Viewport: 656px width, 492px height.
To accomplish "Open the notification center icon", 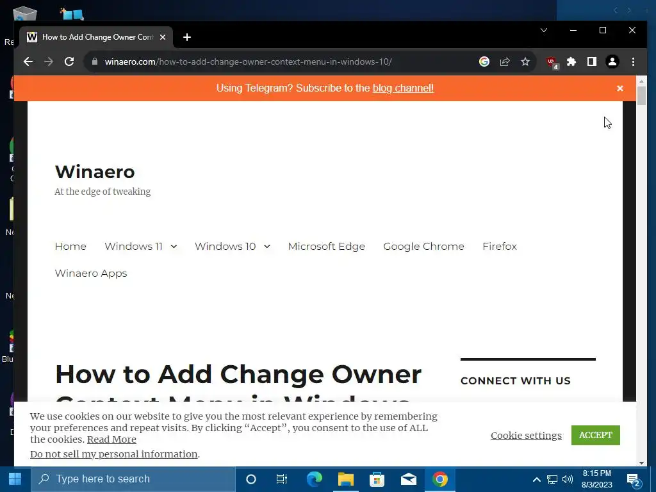I will tap(634, 480).
